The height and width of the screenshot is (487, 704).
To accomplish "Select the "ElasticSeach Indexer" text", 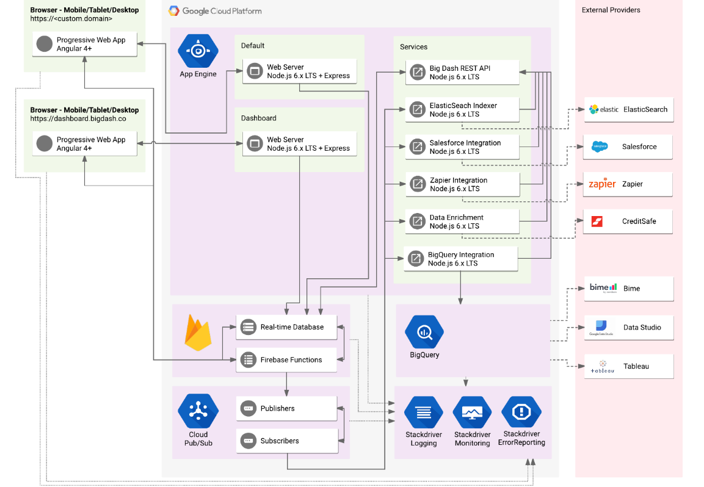I will click(x=463, y=106).
